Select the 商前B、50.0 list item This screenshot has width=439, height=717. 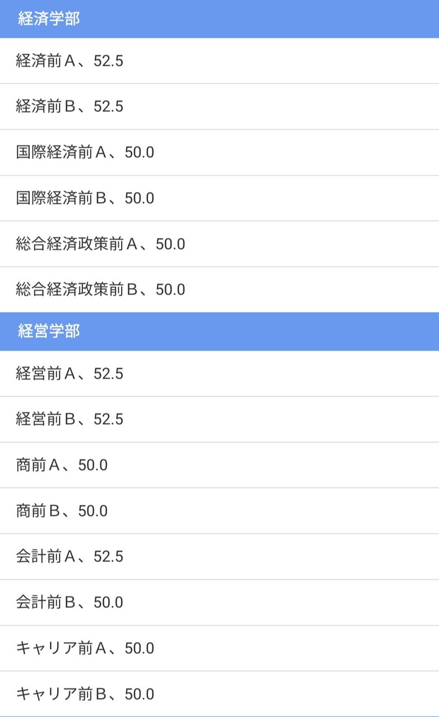(219, 511)
